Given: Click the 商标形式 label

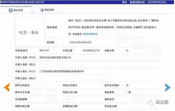Looking at the screenshot, I should tap(109, 99).
